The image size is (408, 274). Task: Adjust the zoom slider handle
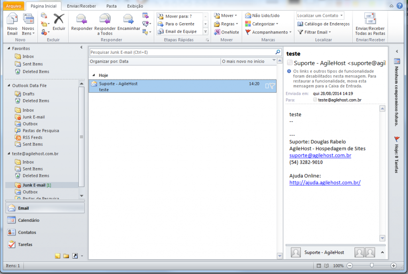click(x=372, y=265)
